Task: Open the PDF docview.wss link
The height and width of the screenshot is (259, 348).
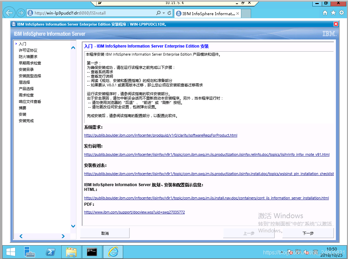Action: (x=135, y=212)
